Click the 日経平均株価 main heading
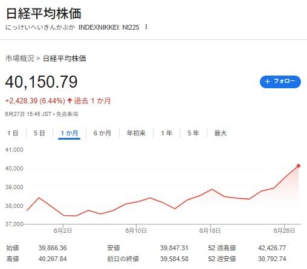Screen dimensions: 307x269 (44, 14)
